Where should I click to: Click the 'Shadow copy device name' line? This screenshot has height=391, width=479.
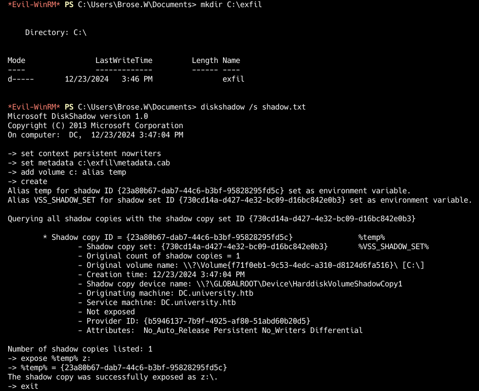pos(240,284)
